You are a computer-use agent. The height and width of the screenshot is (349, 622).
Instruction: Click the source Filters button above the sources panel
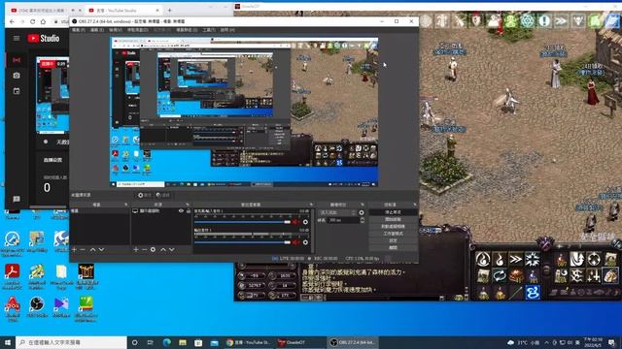click(162, 195)
